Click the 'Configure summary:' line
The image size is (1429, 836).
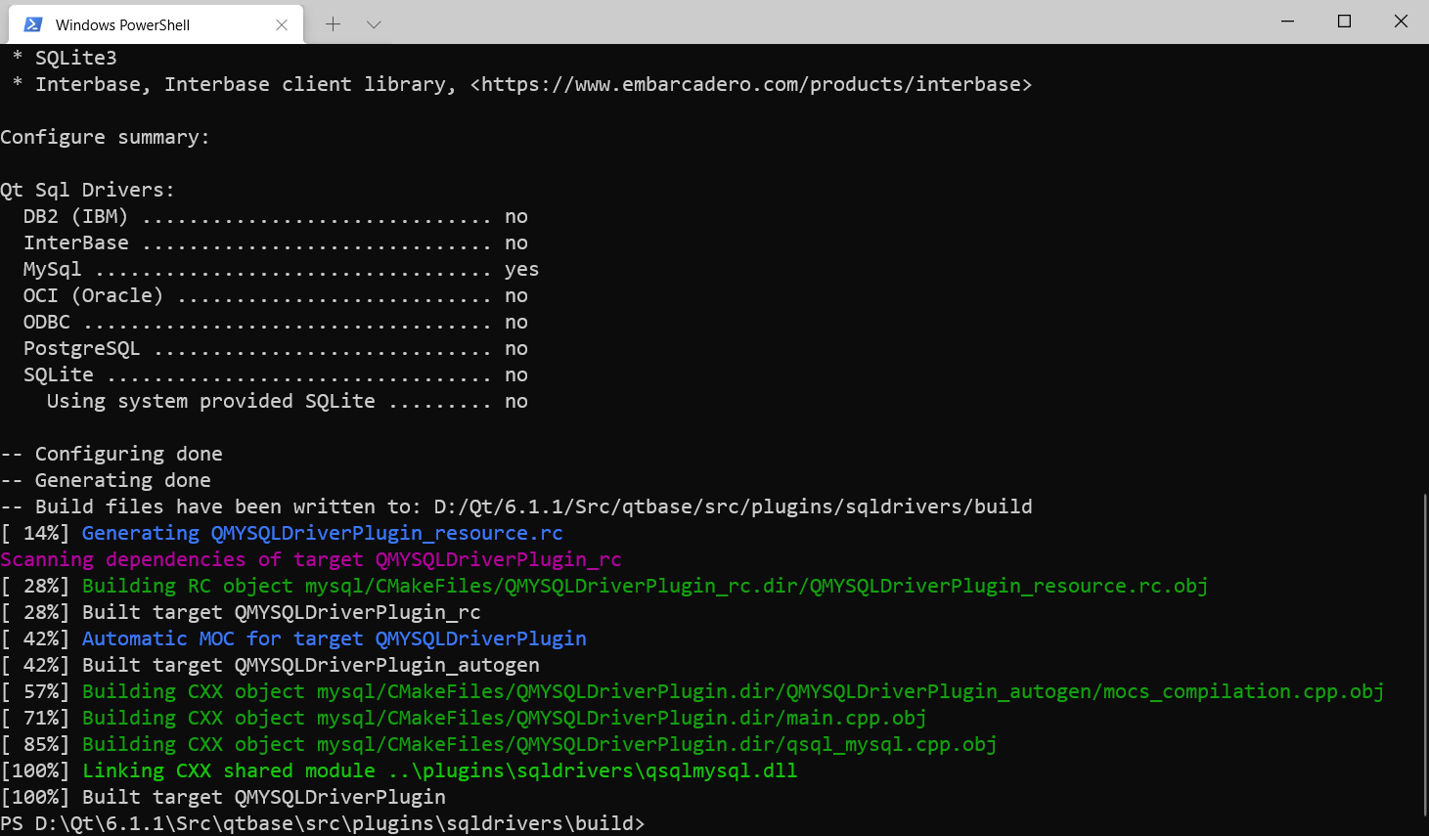(105, 137)
